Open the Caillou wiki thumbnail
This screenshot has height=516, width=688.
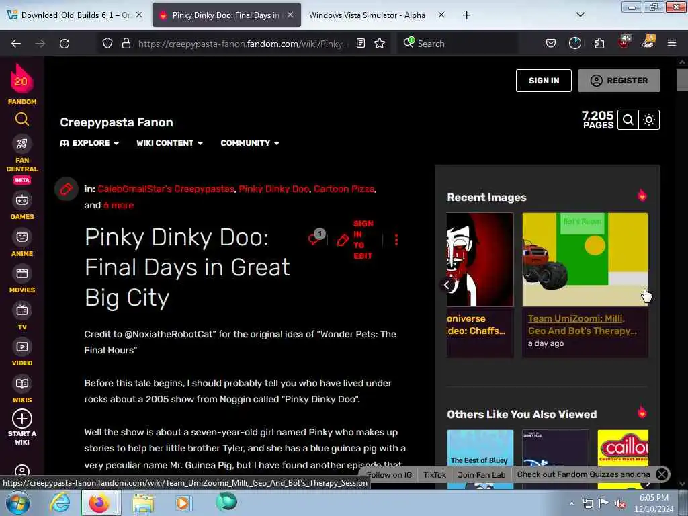tap(623, 458)
